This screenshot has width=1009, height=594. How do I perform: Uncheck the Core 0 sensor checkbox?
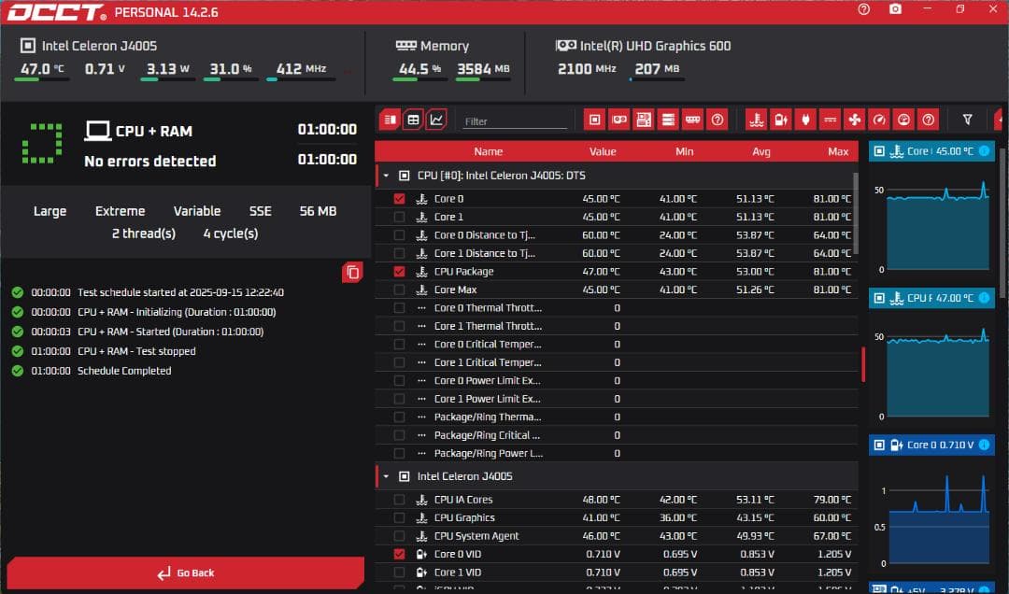(x=399, y=198)
